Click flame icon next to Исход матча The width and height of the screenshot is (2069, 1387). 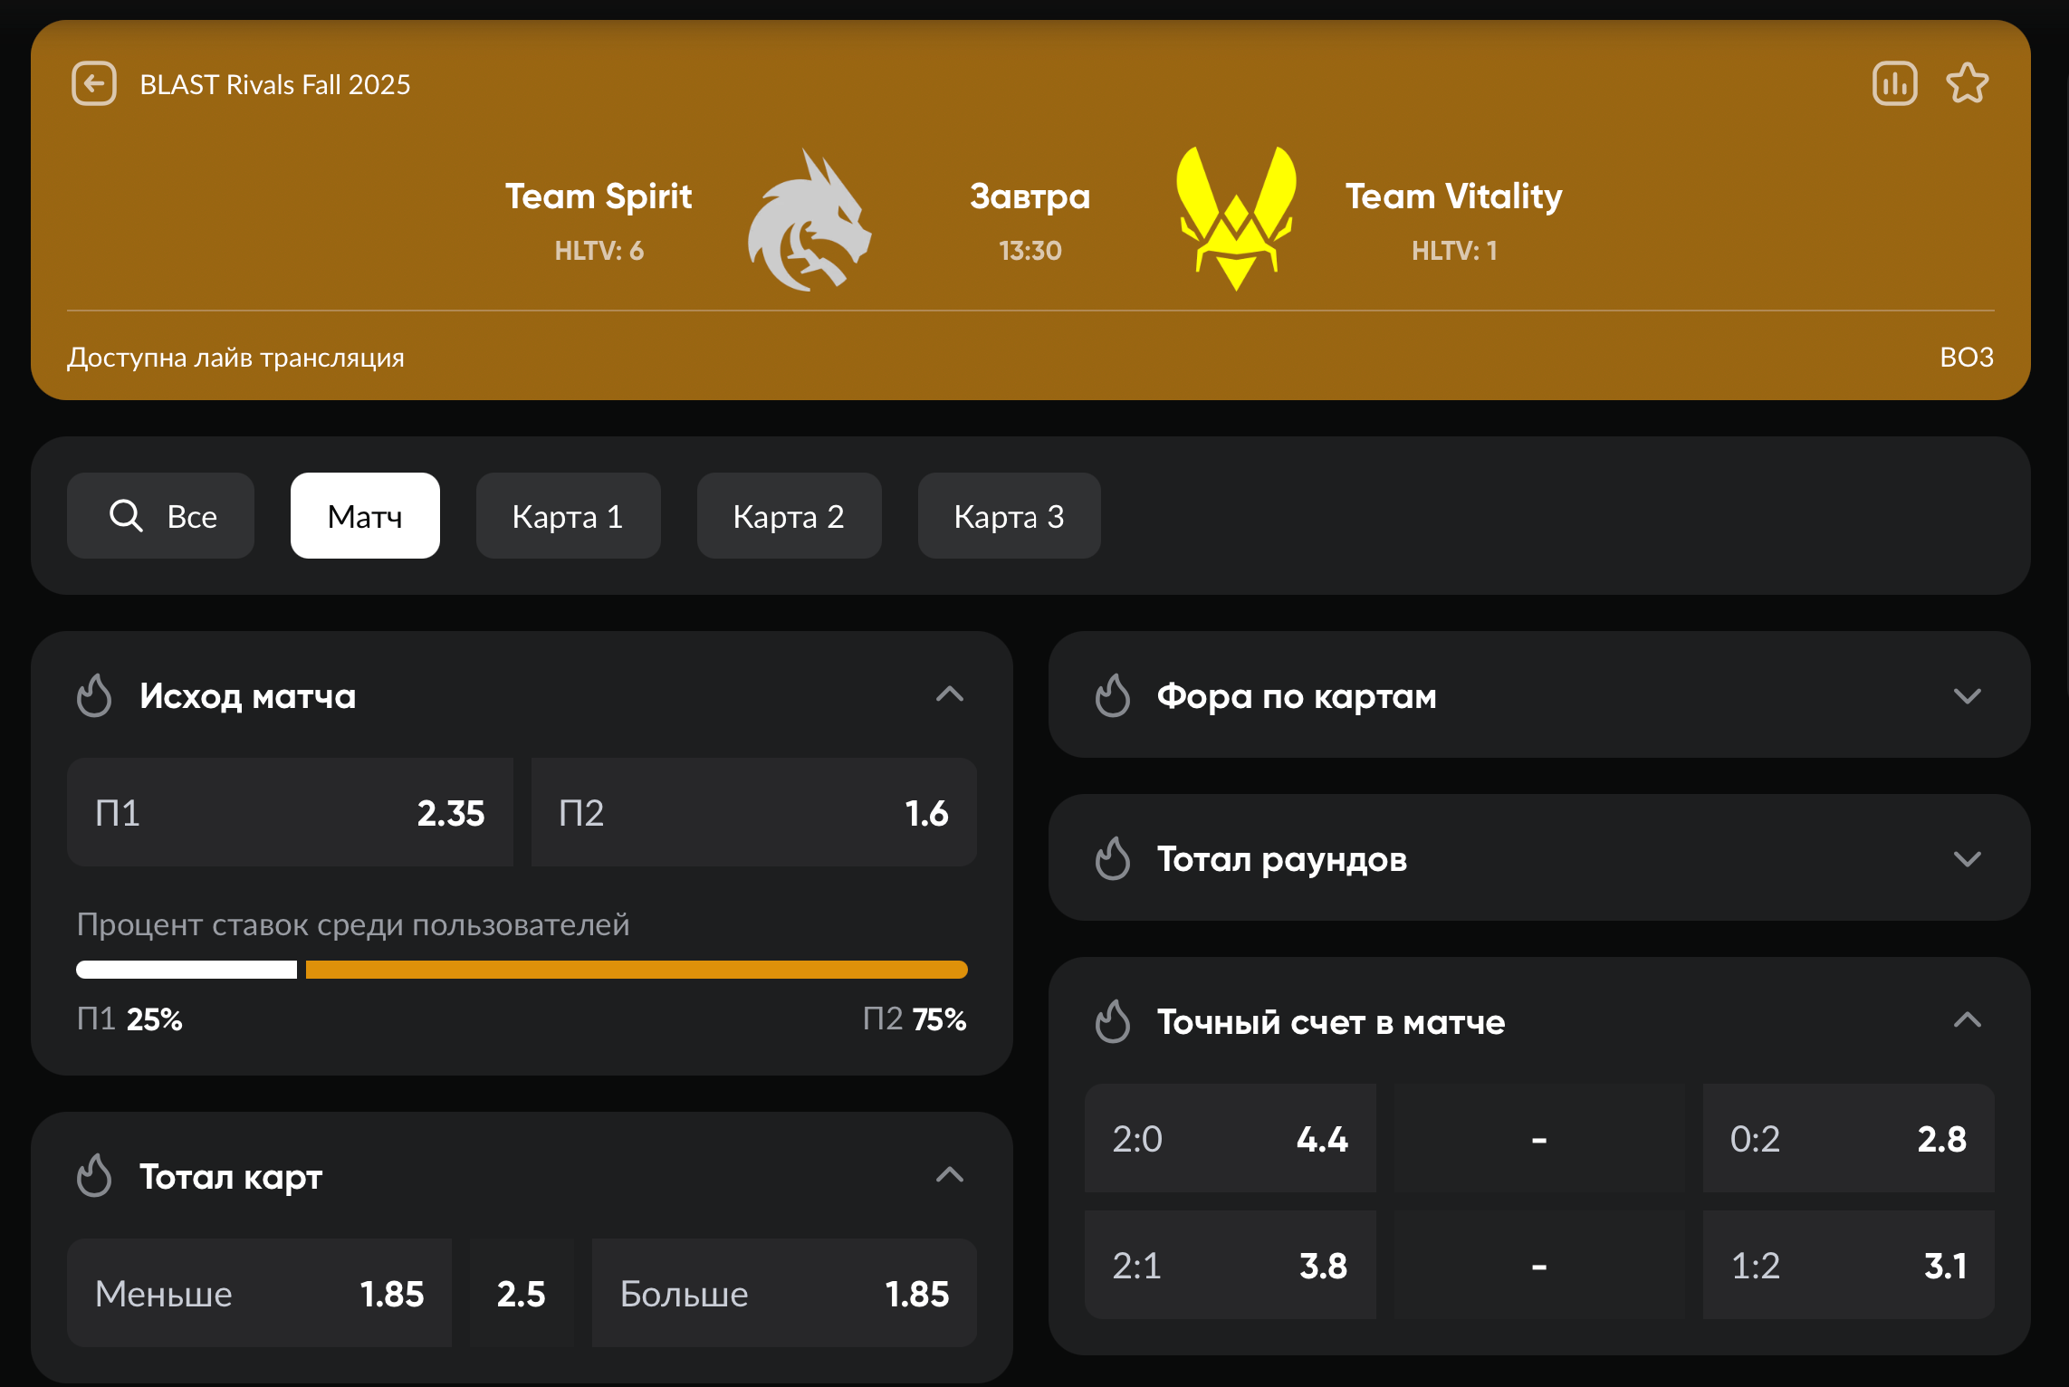click(x=94, y=695)
